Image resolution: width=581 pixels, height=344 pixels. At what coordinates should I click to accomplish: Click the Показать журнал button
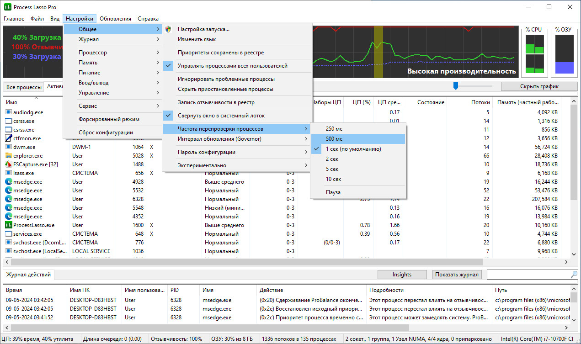(457, 275)
